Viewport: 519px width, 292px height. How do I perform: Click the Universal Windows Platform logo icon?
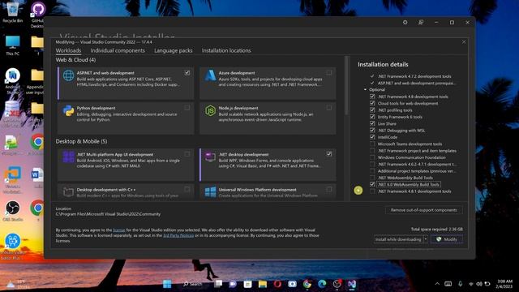pos(210,192)
